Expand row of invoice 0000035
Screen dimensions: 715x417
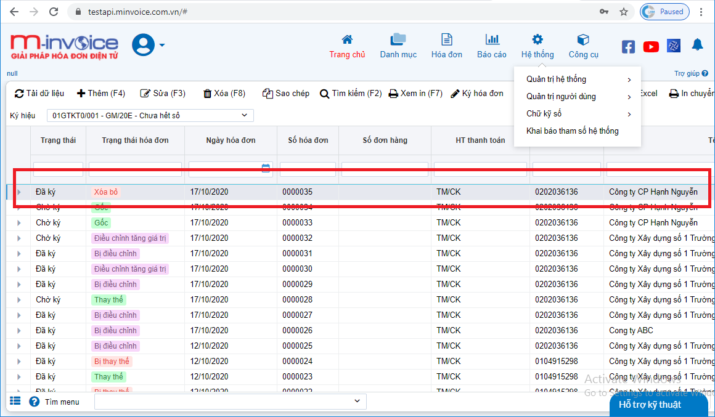(x=18, y=192)
